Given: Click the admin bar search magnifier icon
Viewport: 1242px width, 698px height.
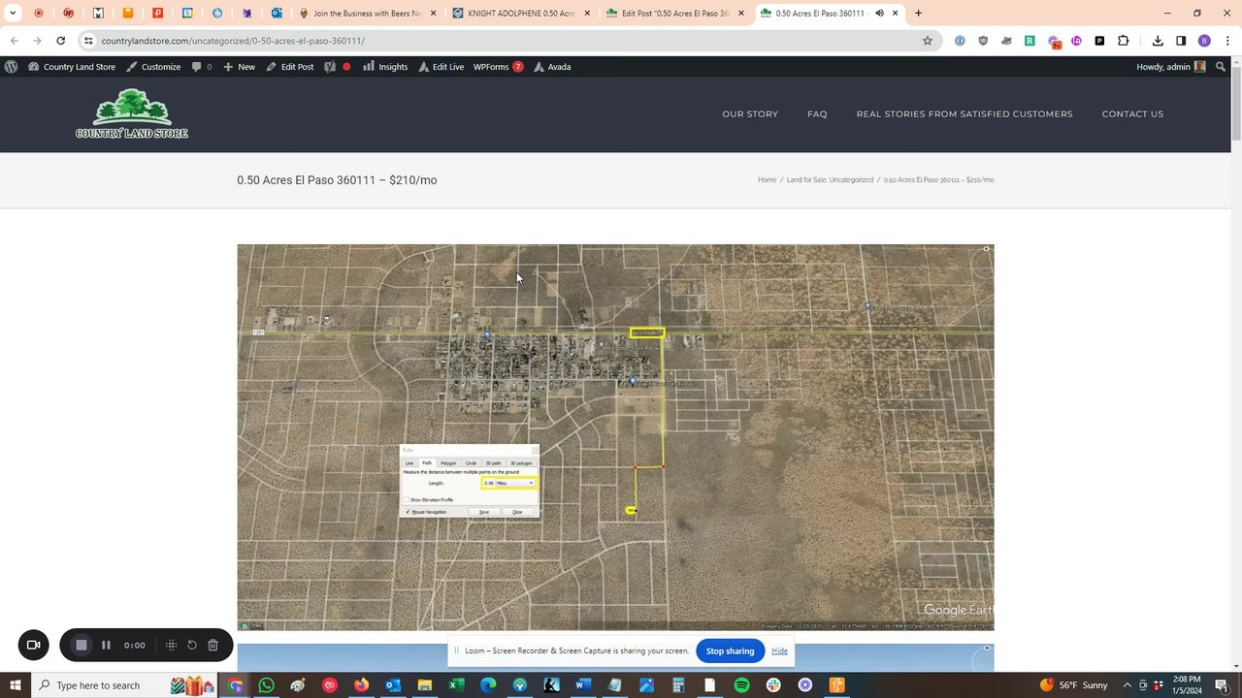Looking at the screenshot, I should click(1221, 67).
